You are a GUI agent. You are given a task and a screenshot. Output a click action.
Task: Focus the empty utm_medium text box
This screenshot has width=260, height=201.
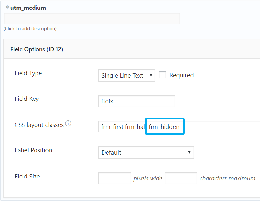[x=92, y=19]
